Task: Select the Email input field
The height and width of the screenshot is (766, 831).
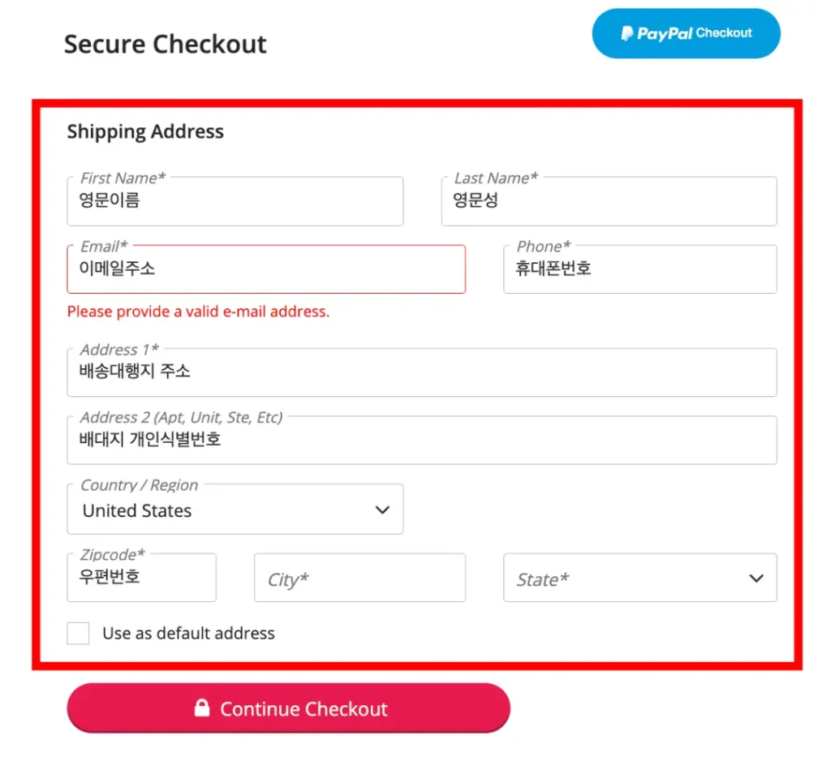Action: (x=266, y=269)
